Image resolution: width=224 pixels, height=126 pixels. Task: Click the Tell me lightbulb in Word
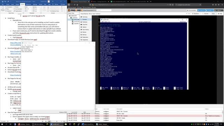53,5
